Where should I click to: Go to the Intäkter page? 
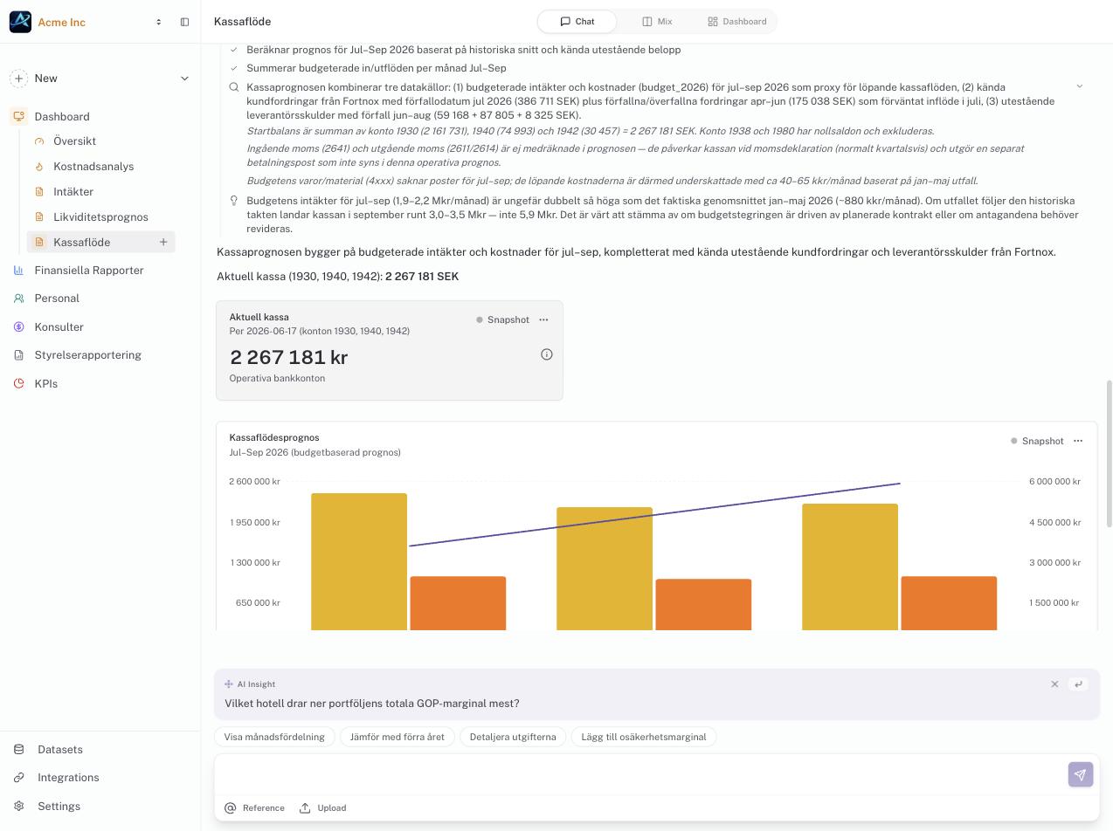pos(73,191)
